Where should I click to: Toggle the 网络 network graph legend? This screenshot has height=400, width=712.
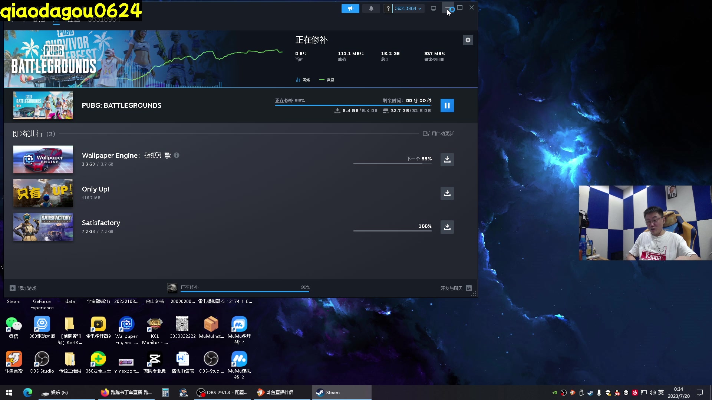tap(303, 80)
